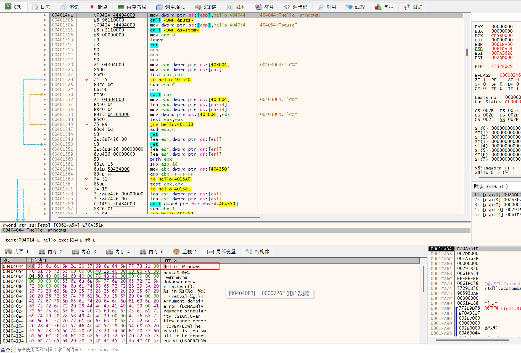521x353 pixels.
Task: Open the CPU tab
Action: (x=13, y=7)
